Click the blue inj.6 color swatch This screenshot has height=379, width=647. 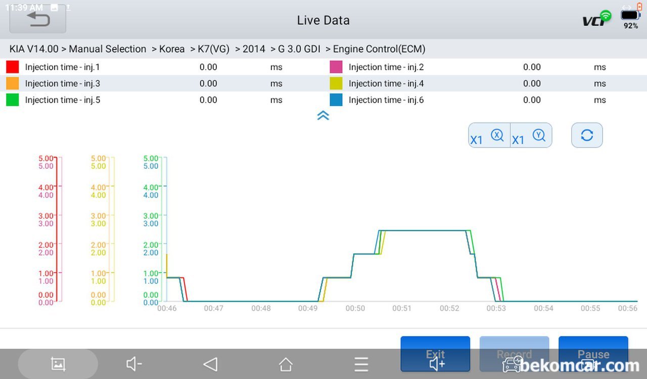click(x=336, y=100)
